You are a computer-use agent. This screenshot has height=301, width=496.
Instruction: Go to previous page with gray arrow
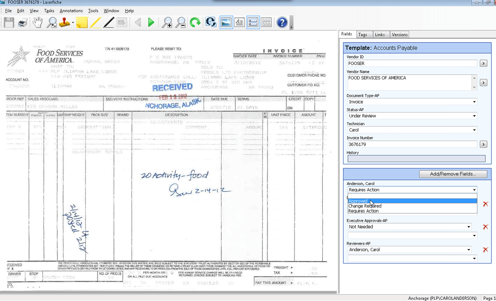coord(138,23)
